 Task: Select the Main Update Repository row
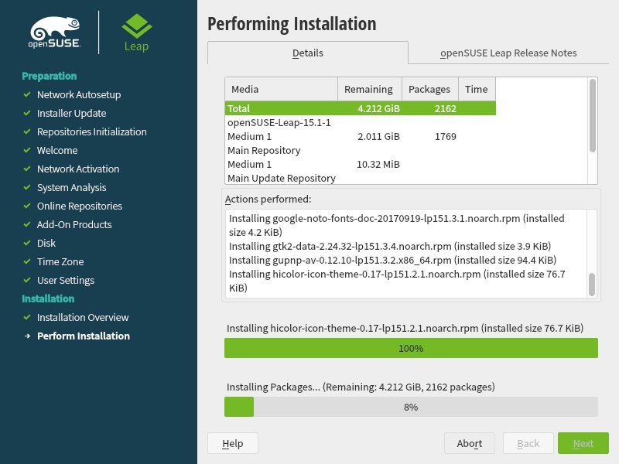(x=361, y=178)
